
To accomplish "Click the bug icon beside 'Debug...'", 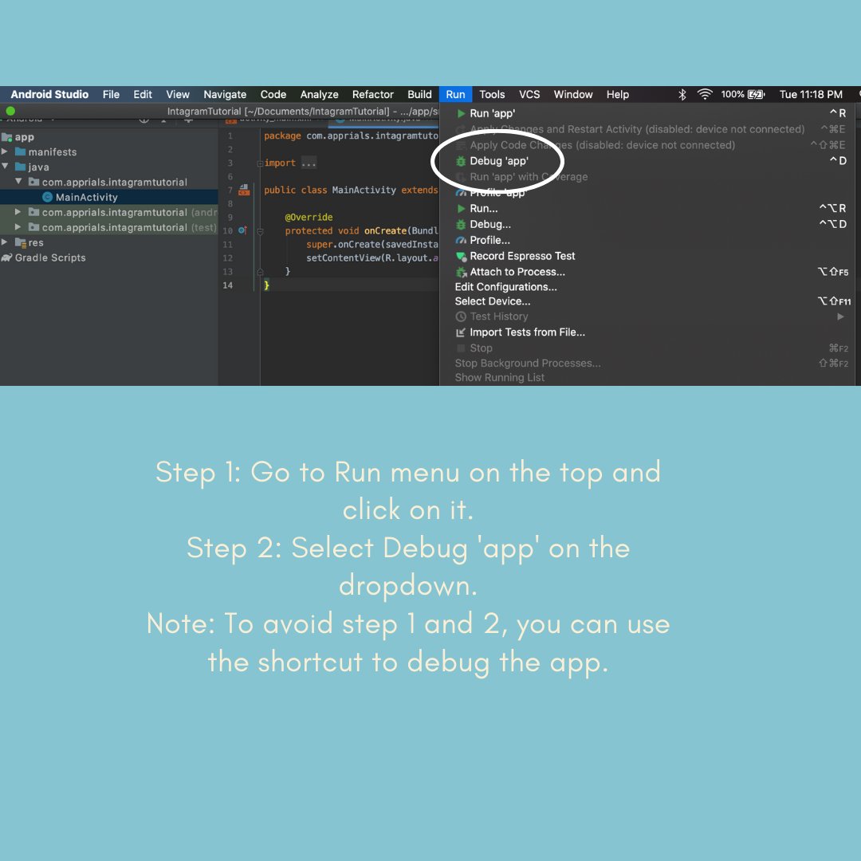I will tap(461, 225).
